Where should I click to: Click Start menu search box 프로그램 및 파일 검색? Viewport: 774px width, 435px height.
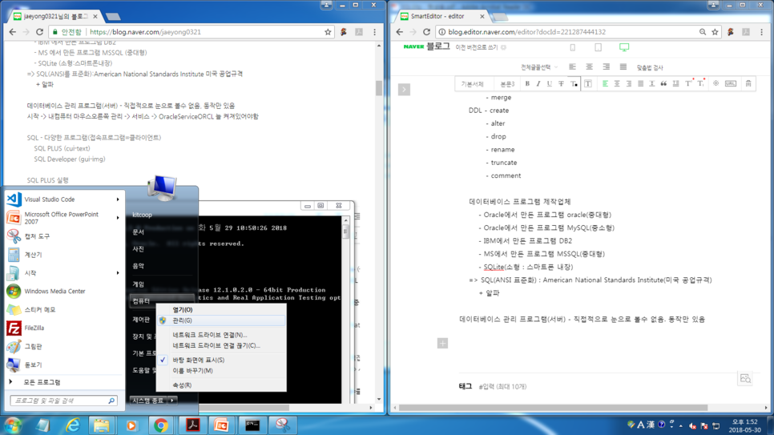(63, 401)
